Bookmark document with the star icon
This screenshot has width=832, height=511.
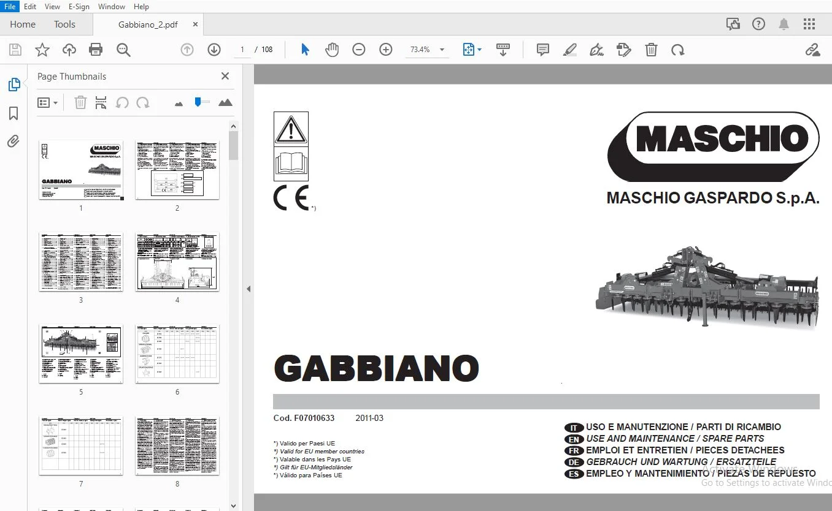click(x=42, y=50)
